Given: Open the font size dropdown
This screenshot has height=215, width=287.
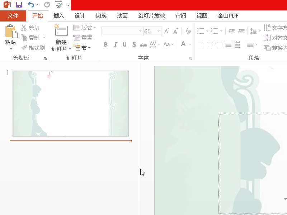Looking at the screenshot, I should pos(158,32).
